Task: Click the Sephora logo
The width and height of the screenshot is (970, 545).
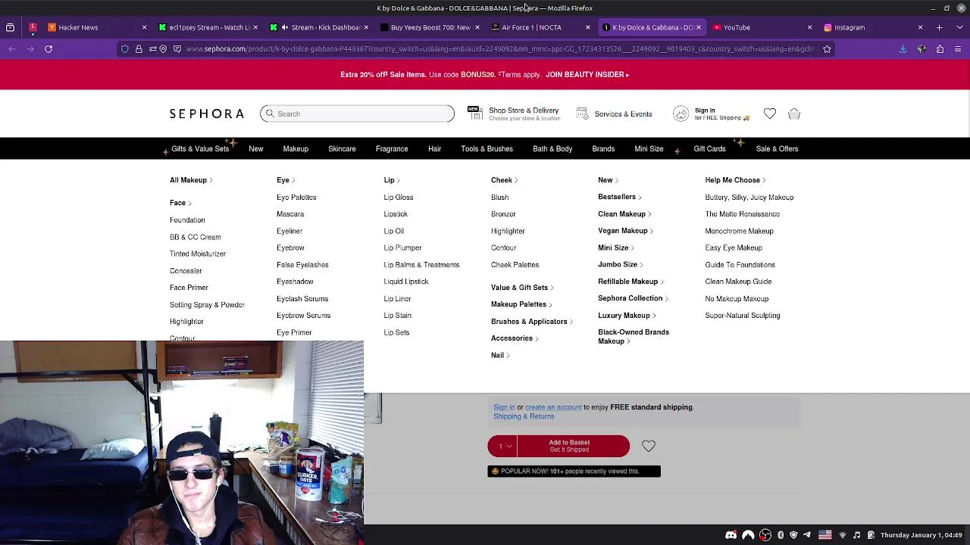Action: (207, 114)
